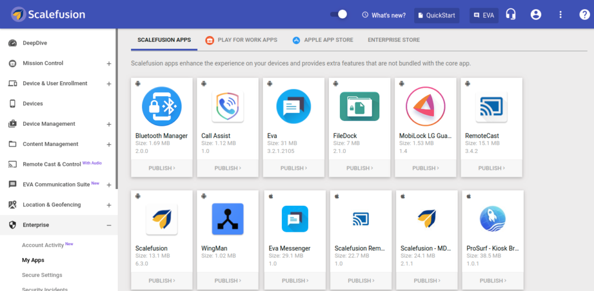Open Secure Settings under Enterprise
The width and height of the screenshot is (594, 291).
(x=42, y=275)
